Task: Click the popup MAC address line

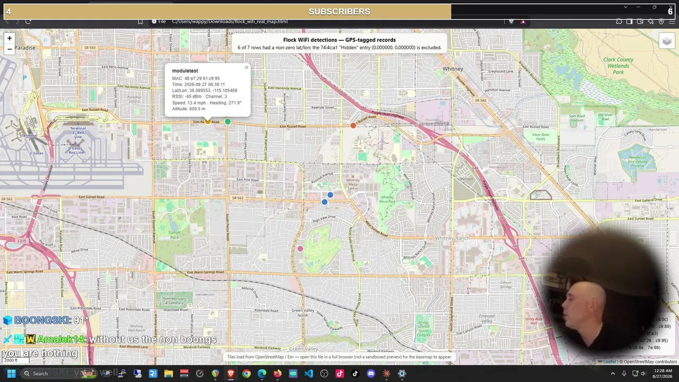Action: pos(196,79)
